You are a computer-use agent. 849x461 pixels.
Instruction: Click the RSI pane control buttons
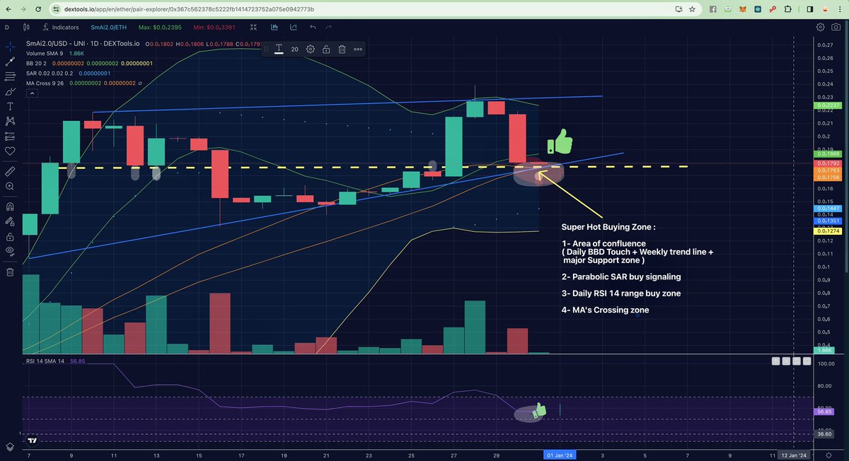[x=791, y=361]
